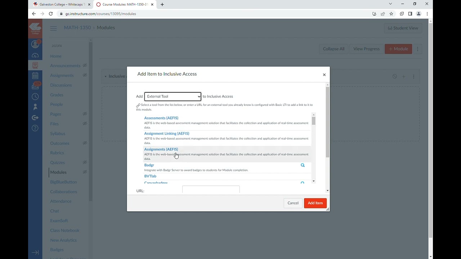Click the tool list scroll down arrow
Screen dimensions: 461x259
[x=314, y=181]
